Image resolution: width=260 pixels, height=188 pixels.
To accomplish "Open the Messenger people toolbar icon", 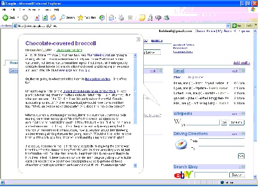I will tap(166, 17).
